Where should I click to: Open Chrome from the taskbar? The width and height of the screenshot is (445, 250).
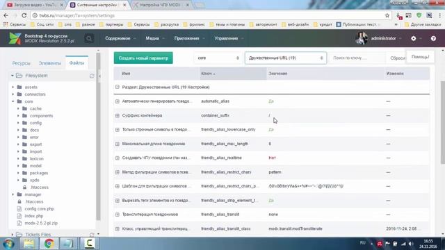(49, 244)
